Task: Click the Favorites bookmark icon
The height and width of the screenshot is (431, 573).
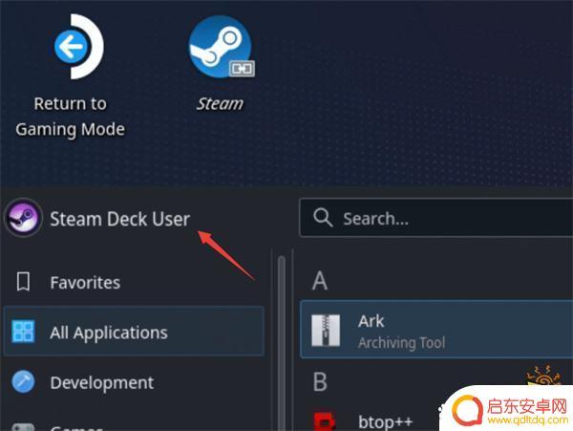Action: coord(23,282)
